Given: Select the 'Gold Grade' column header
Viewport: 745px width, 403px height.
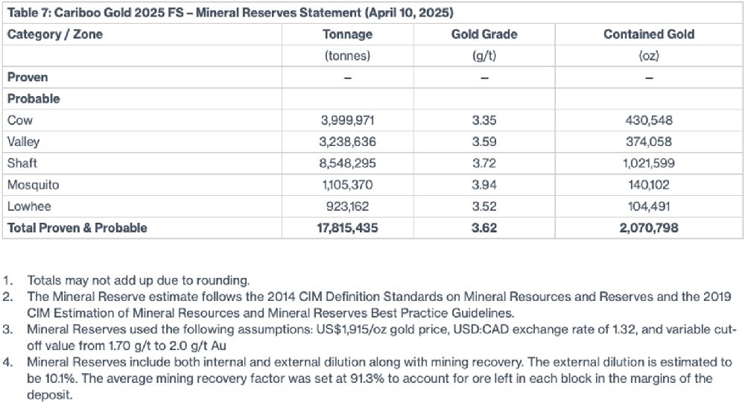Looking at the screenshot, I should [x=484, y=34].
